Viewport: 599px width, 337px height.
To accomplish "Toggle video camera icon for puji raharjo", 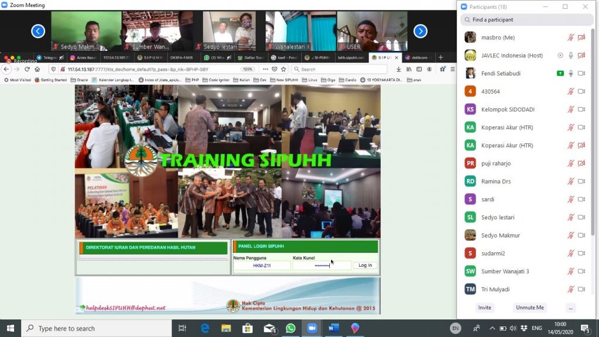I will (x=581, y=163).
